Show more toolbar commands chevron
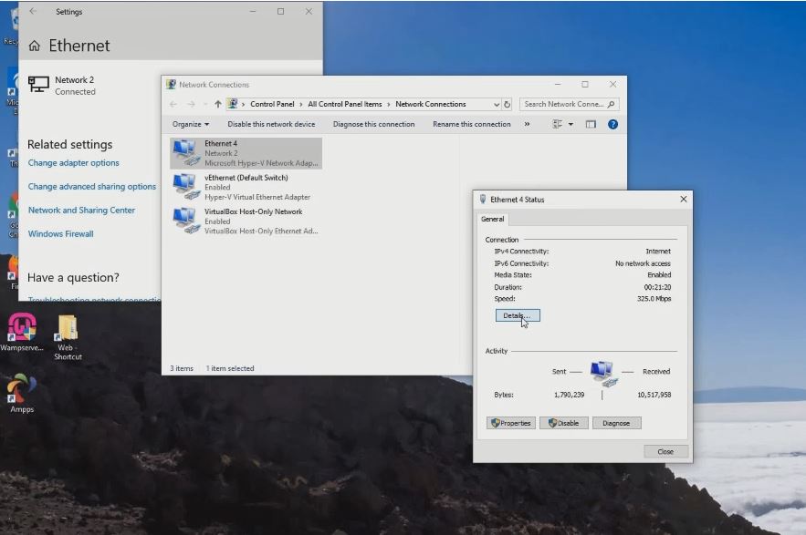The image size is (806, 535). 527,124
